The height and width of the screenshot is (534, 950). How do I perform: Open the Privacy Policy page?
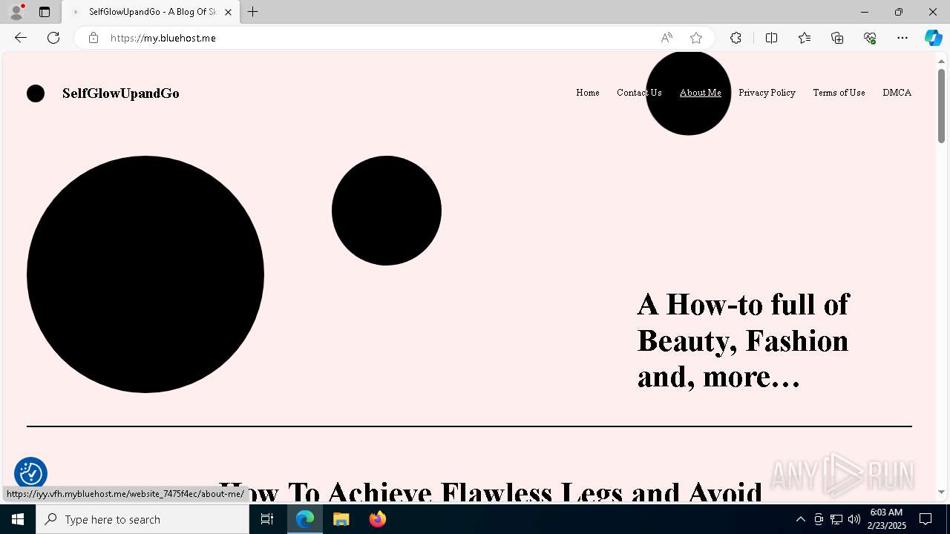tap(767, 93)
